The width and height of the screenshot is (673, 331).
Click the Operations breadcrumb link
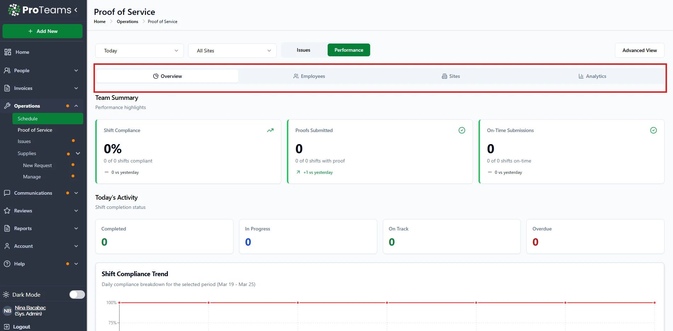(x=128, y=22)
